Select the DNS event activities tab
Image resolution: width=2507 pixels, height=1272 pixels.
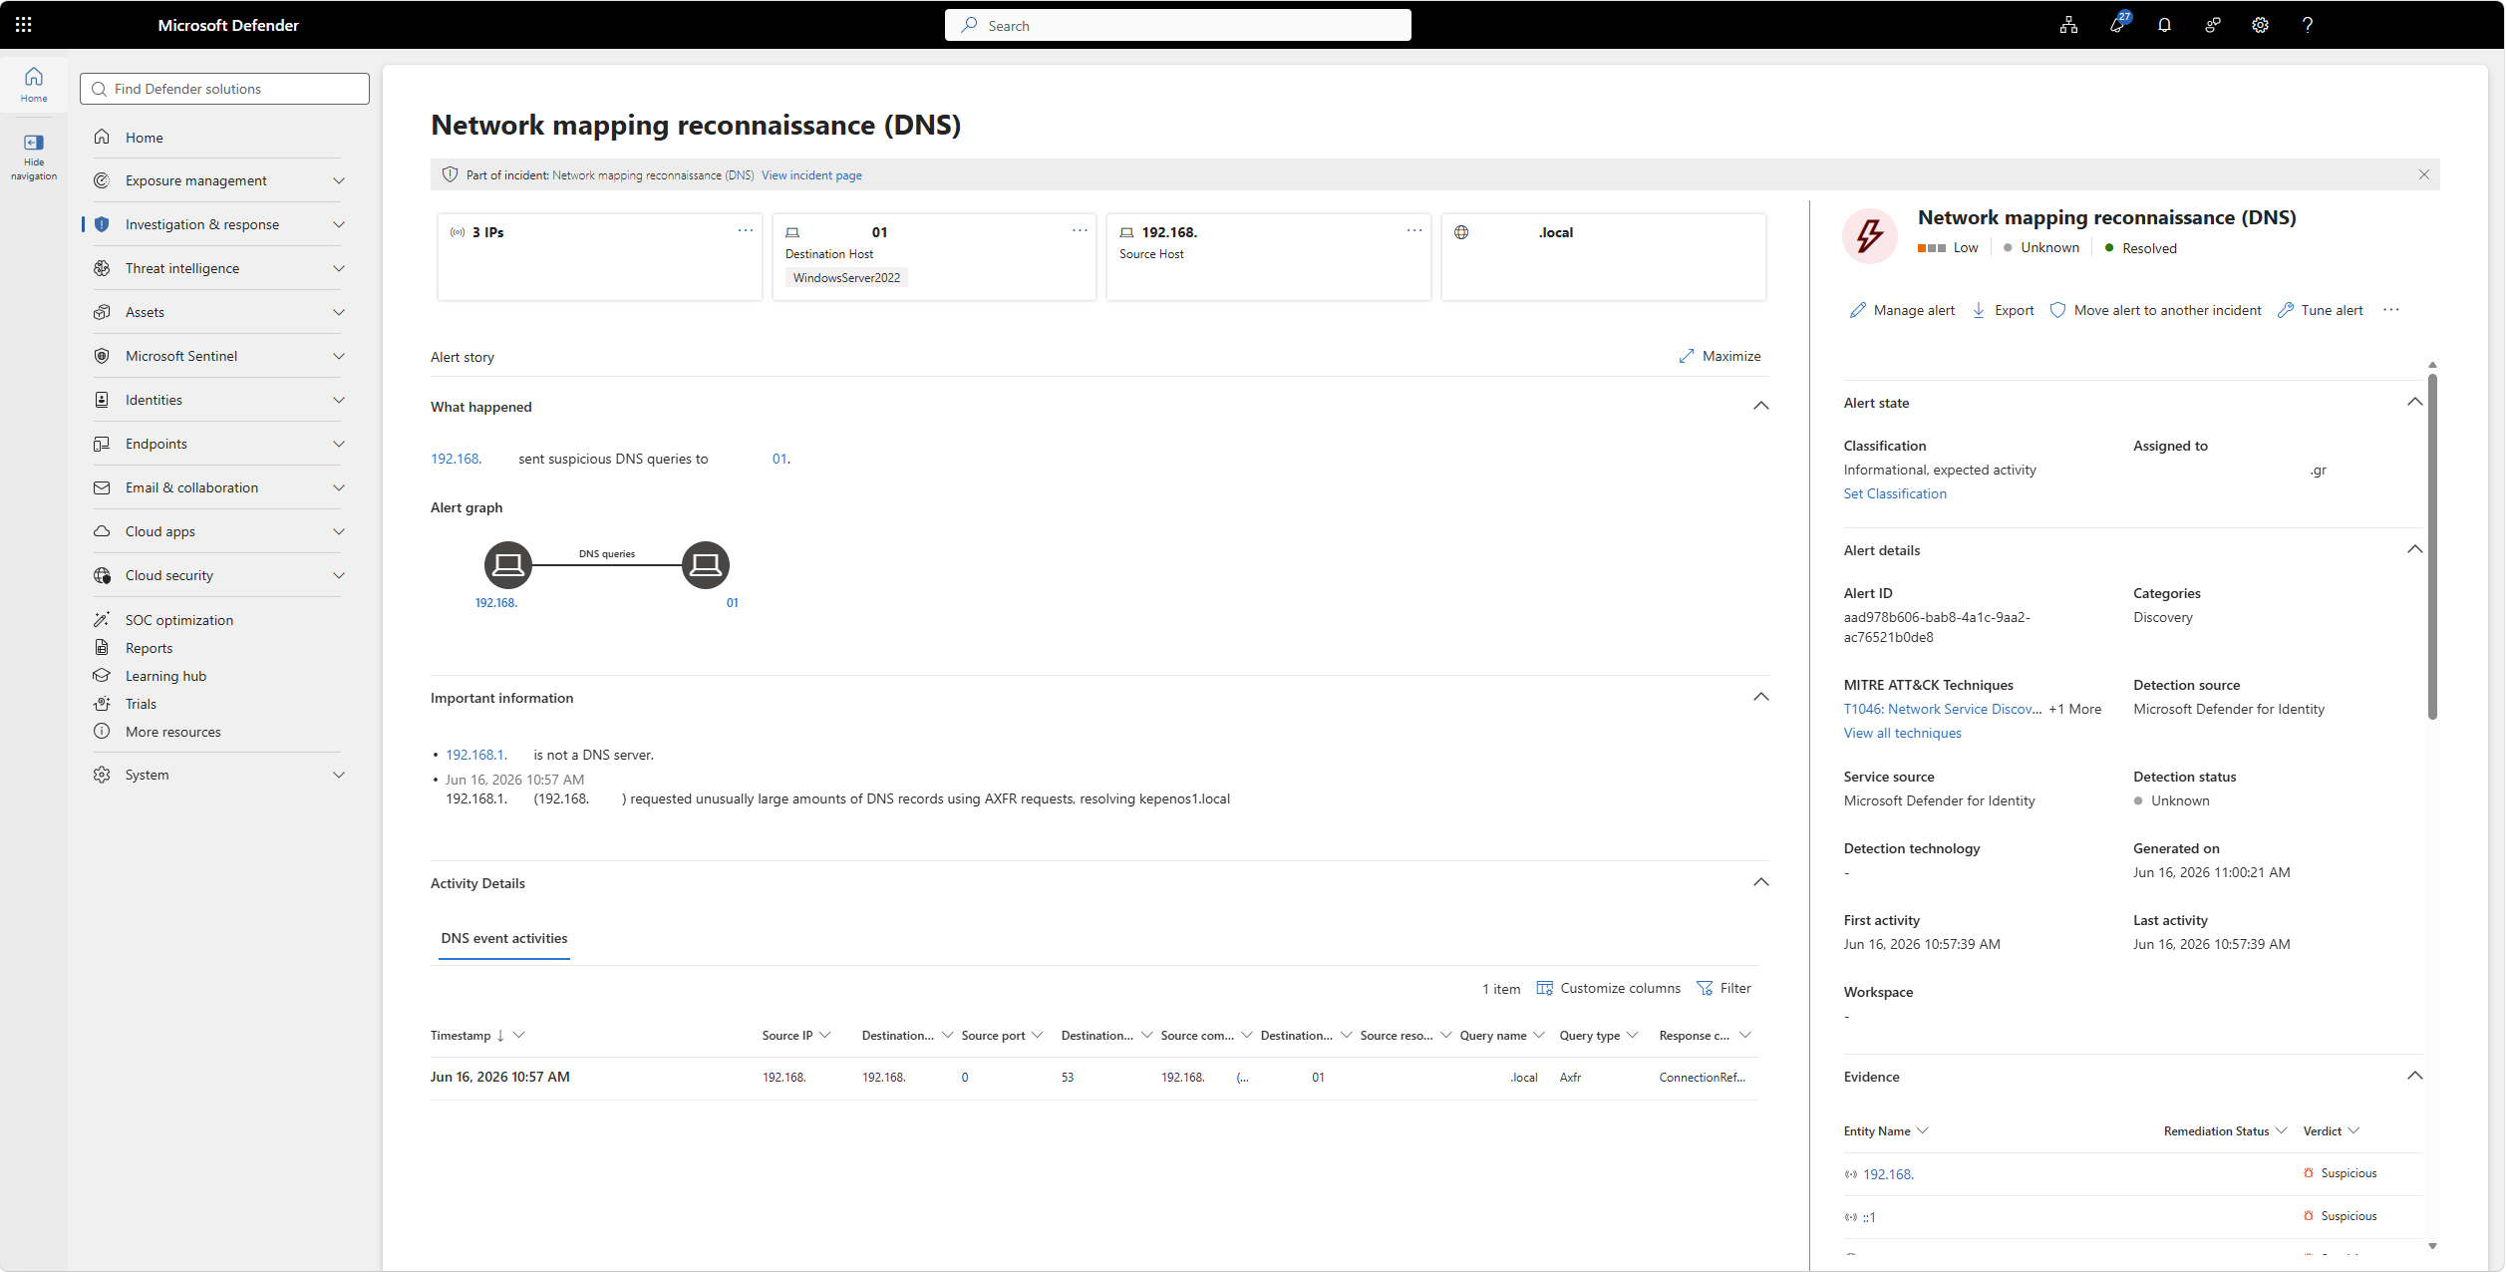pos(503,938)
